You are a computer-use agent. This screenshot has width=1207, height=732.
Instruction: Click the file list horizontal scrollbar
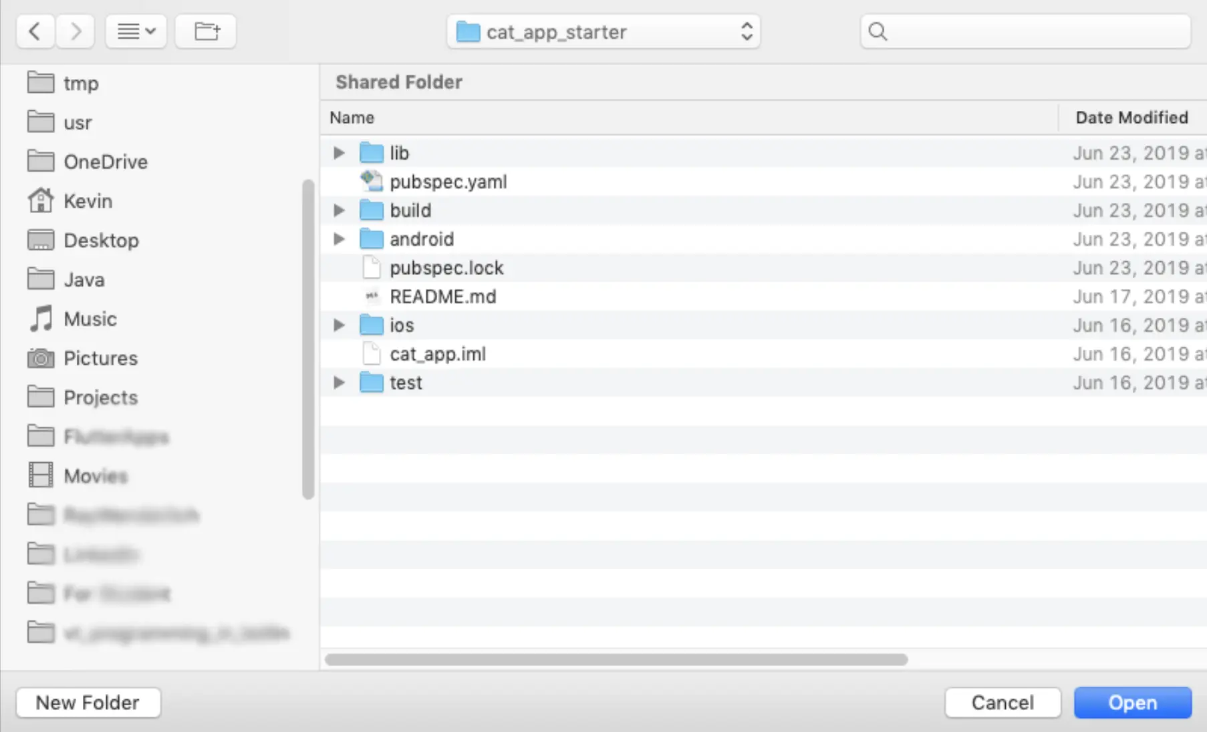coord(616,659)
